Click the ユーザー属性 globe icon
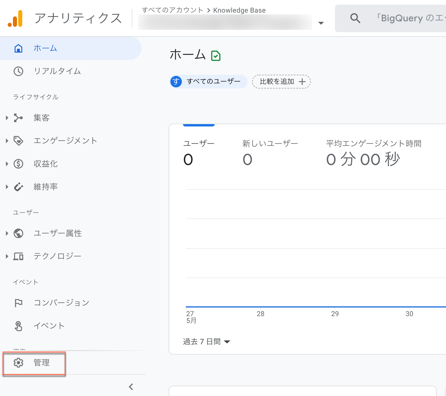The width and height of the screenshot is (446, 396). click(18, 233)
